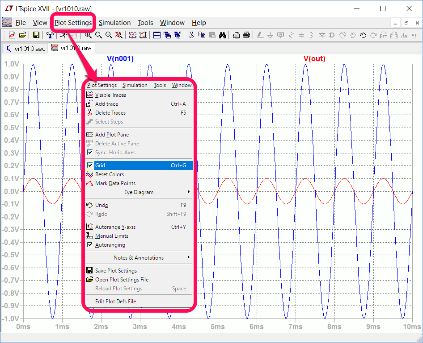This screenshot has width=423, height=343.
Task: Select the label net tool
Action: tap(280, 35)
